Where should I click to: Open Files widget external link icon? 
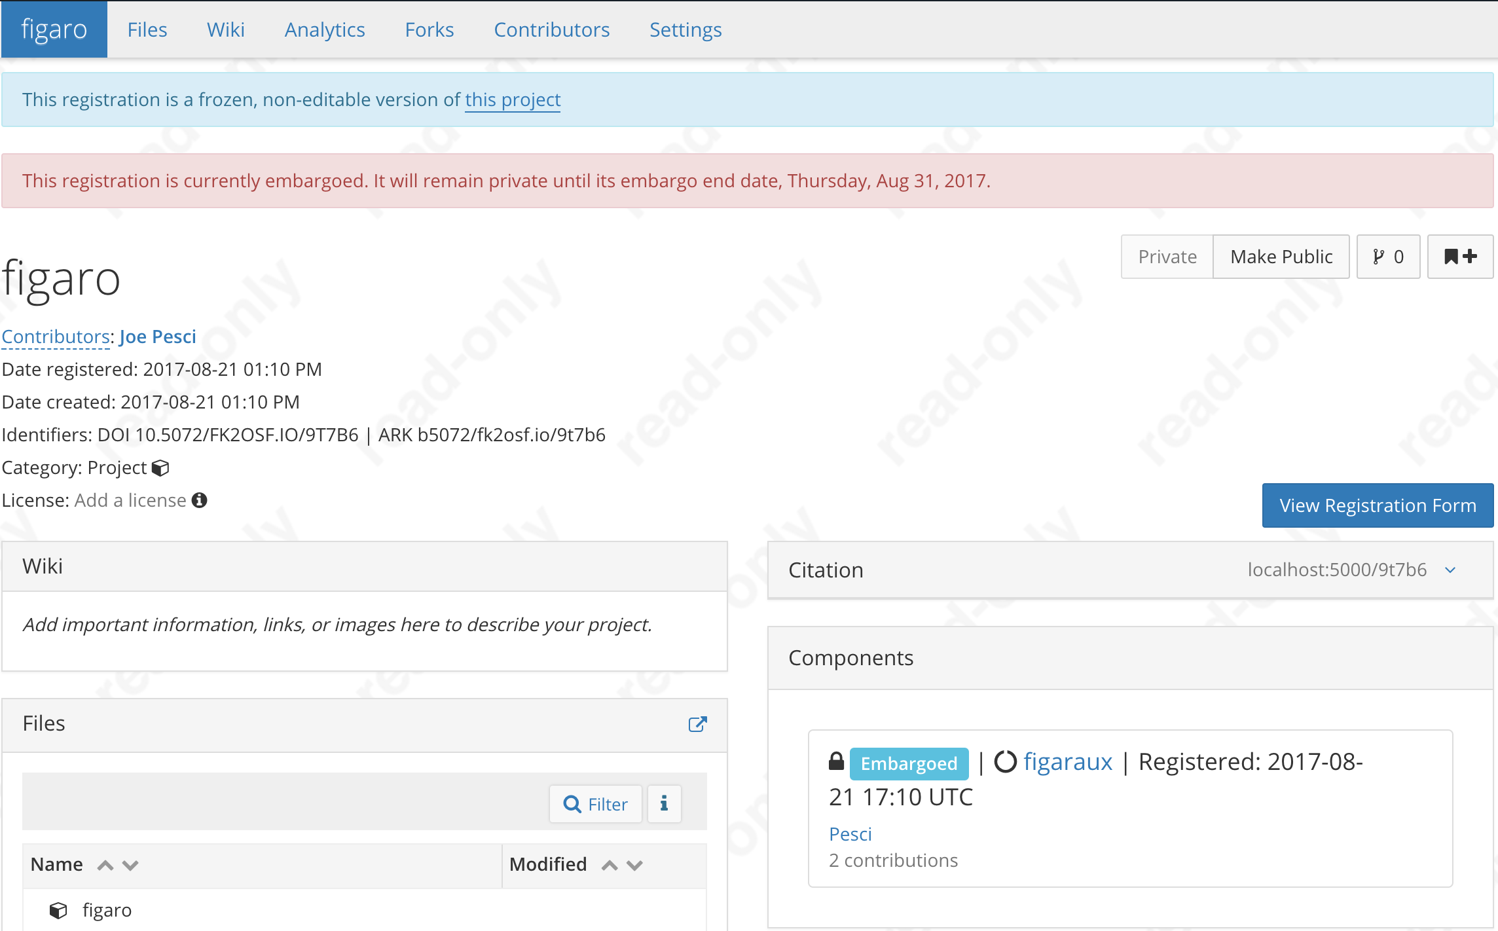click(x=697, y=724)
